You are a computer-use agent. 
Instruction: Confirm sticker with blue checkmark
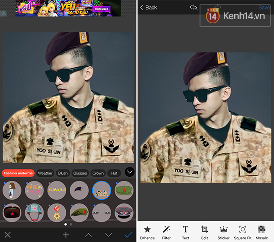pyautogui.click(x=128, y=235)
